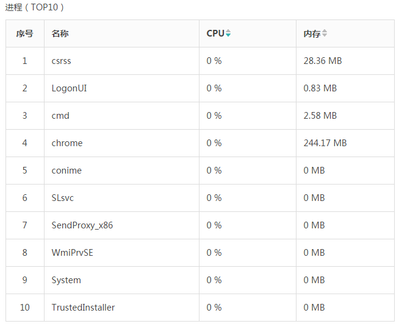Click csrss's 28.36 MB memory value

point(323,61)
